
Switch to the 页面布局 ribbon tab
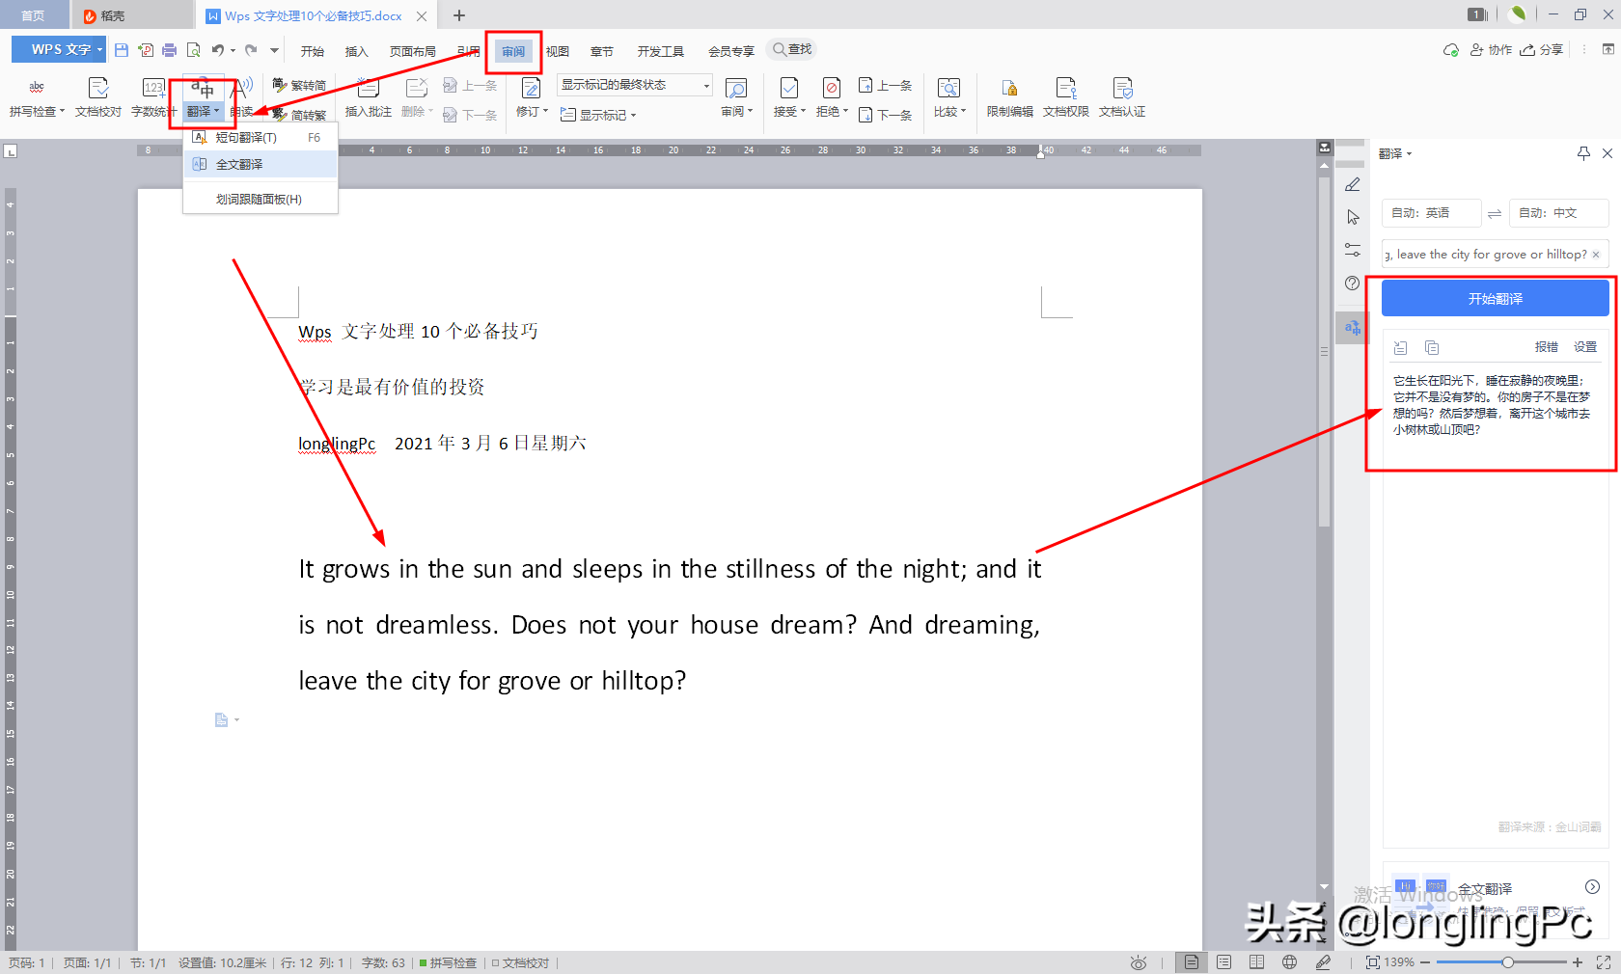click(412, 51)
